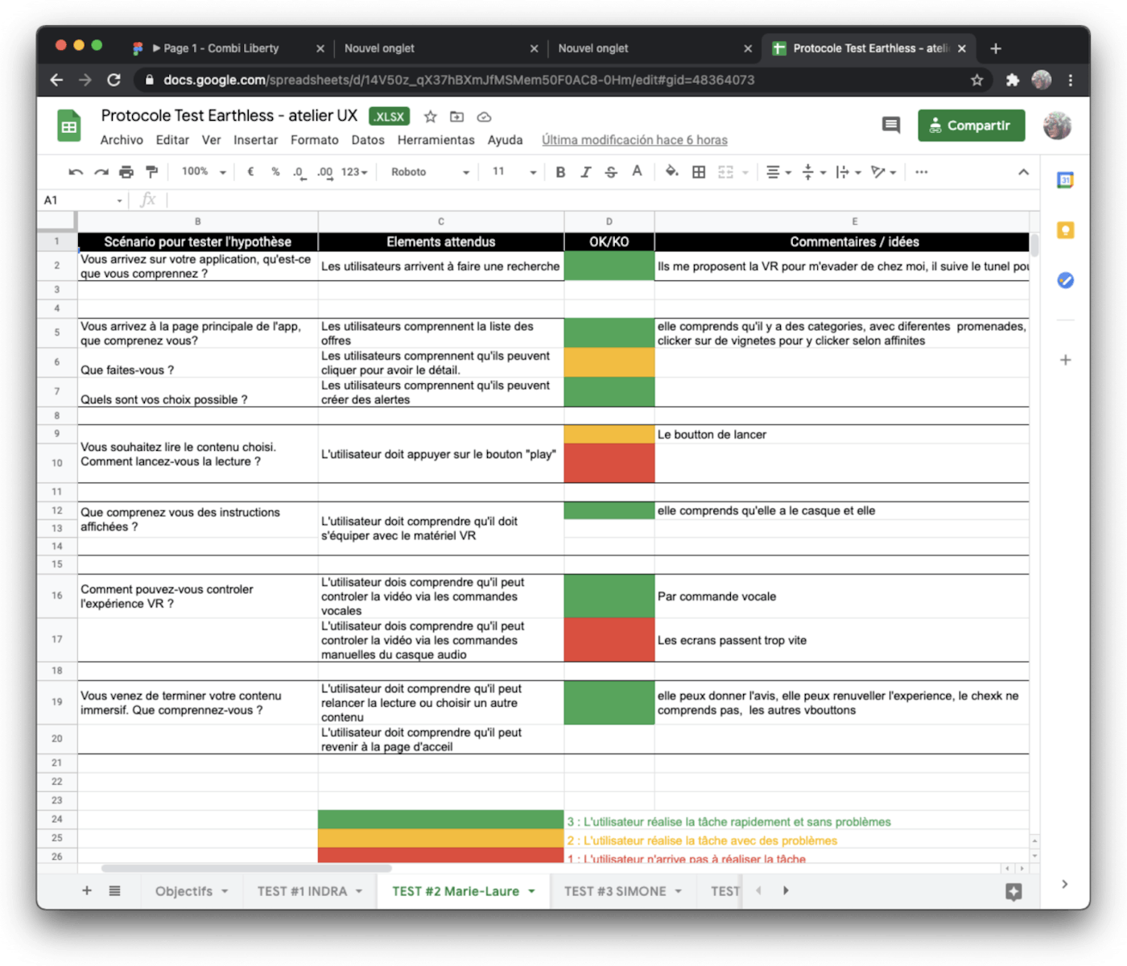This screenshot has height=966, width=1127.
Task: Open the font size dropdown (11)
Action: pyautogui.click(x=514, y=172)
